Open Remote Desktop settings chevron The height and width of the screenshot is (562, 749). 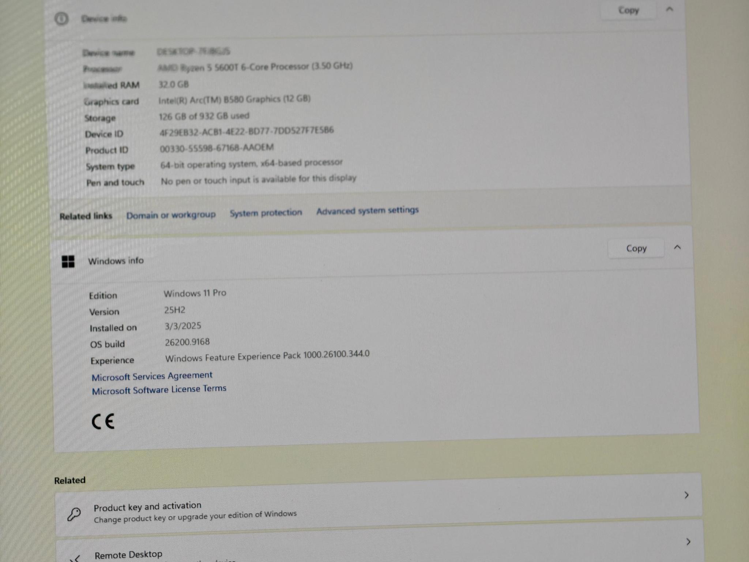(688, 542)
